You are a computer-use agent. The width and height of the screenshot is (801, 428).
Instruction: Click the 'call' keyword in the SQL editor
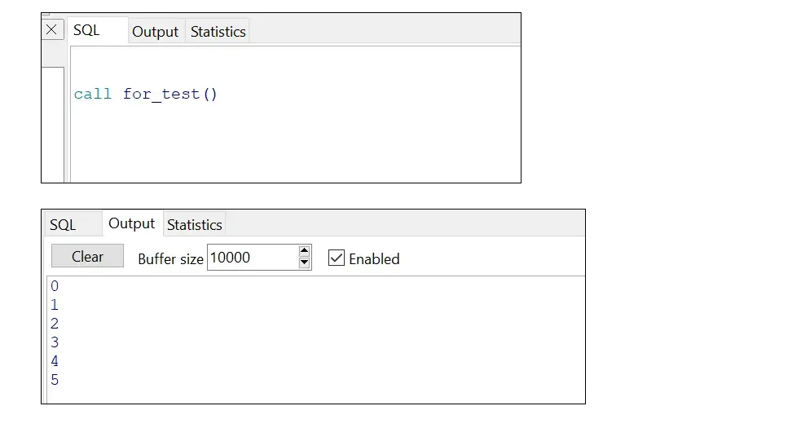click(92, 94)
